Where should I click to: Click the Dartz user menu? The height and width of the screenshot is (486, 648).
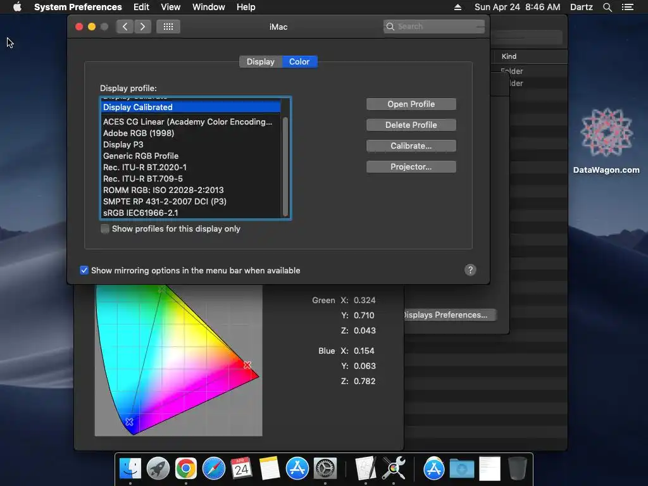(x=582, y=7)
